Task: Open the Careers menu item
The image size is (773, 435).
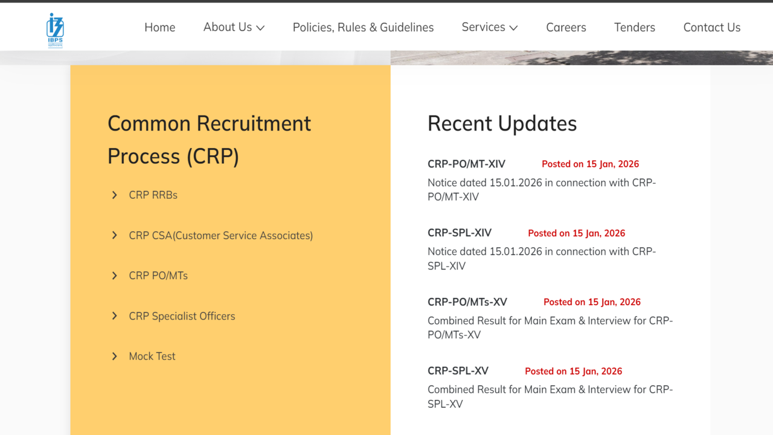Action: tap(566, 27)
